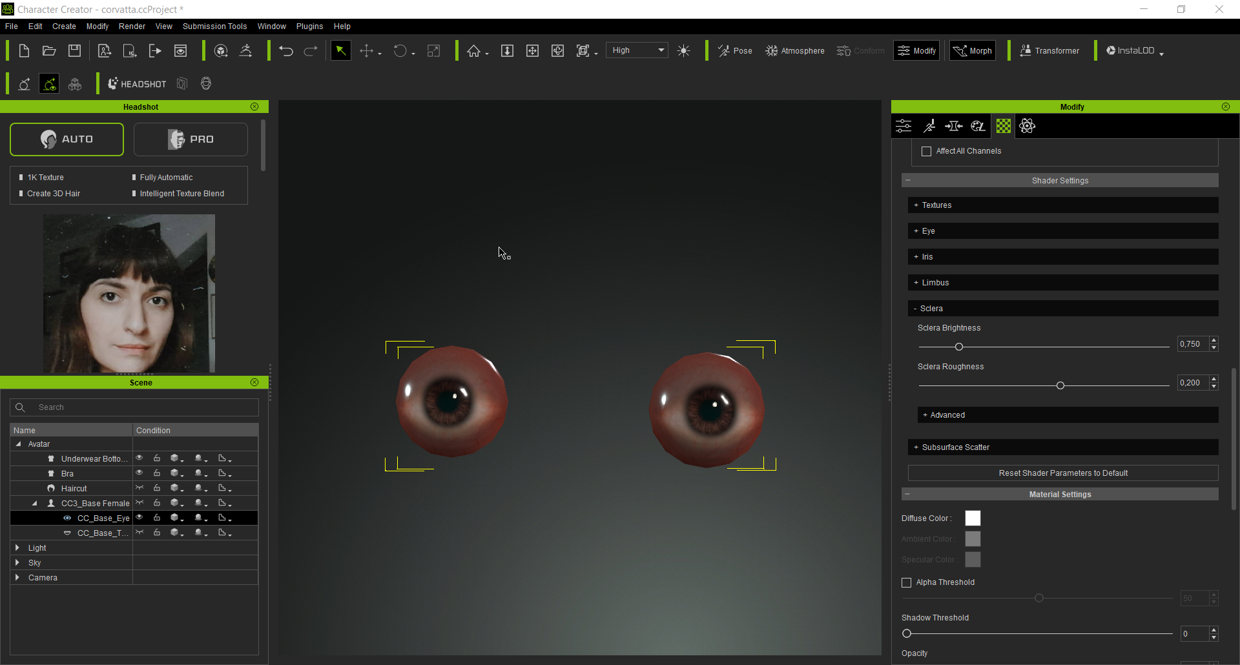Collapse the Sclera section
This screenshot has height=665, width=1240.
pos(1063,309)
